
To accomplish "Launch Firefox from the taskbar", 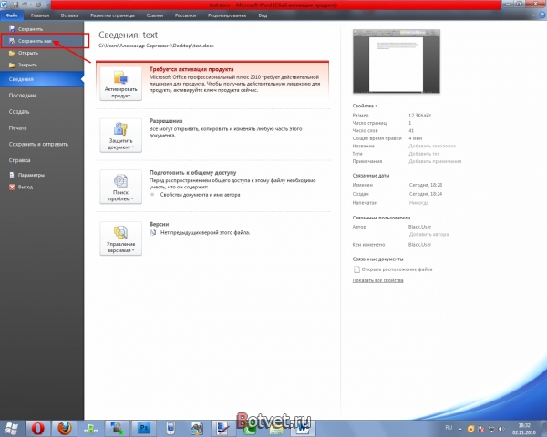I will tap(65, 428).
